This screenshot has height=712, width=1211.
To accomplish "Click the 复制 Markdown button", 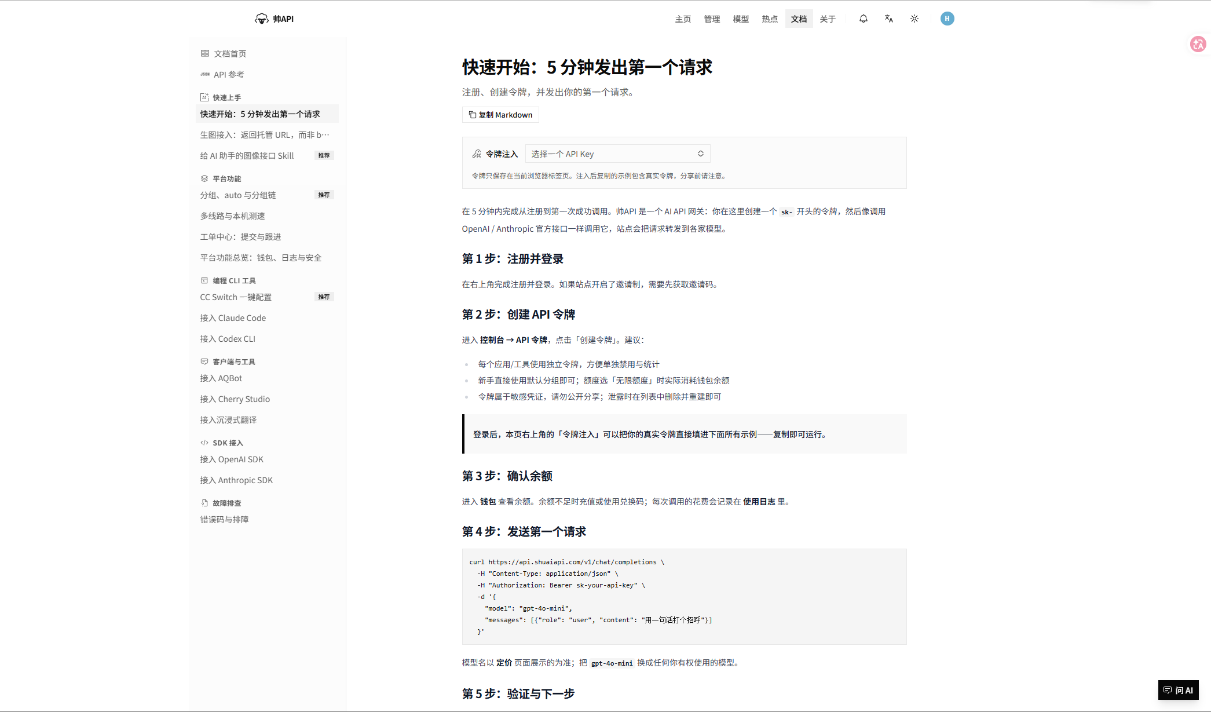I will coord(500,115).
